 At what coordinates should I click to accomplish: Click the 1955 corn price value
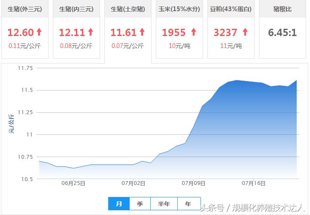tap(174, 33)
